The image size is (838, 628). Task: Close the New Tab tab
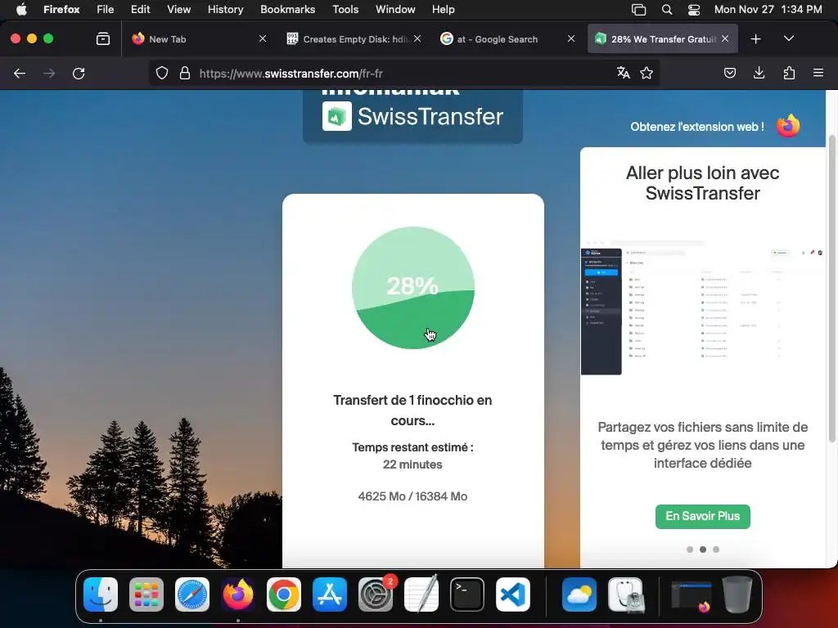pyautogui.click(x=263, y=38)
